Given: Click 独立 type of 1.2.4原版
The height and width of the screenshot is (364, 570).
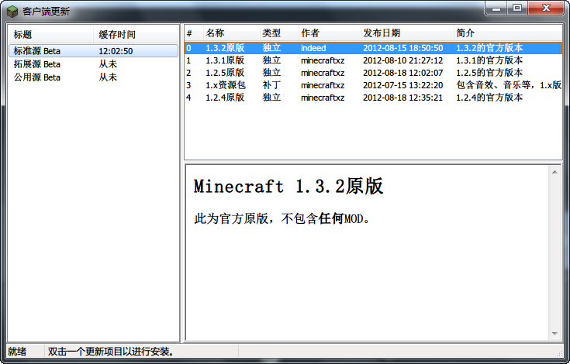Looking at the screenshot, I should coord(271,98).
